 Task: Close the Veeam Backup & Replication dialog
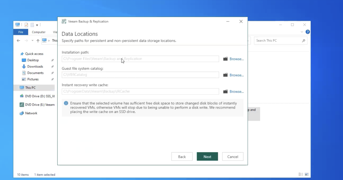tap(241, 21)
